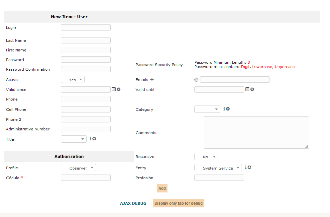The width and height of the screenshot is (330, 217).
Task: Click the Authorization section heading
Action: click(x=69, y=157)
